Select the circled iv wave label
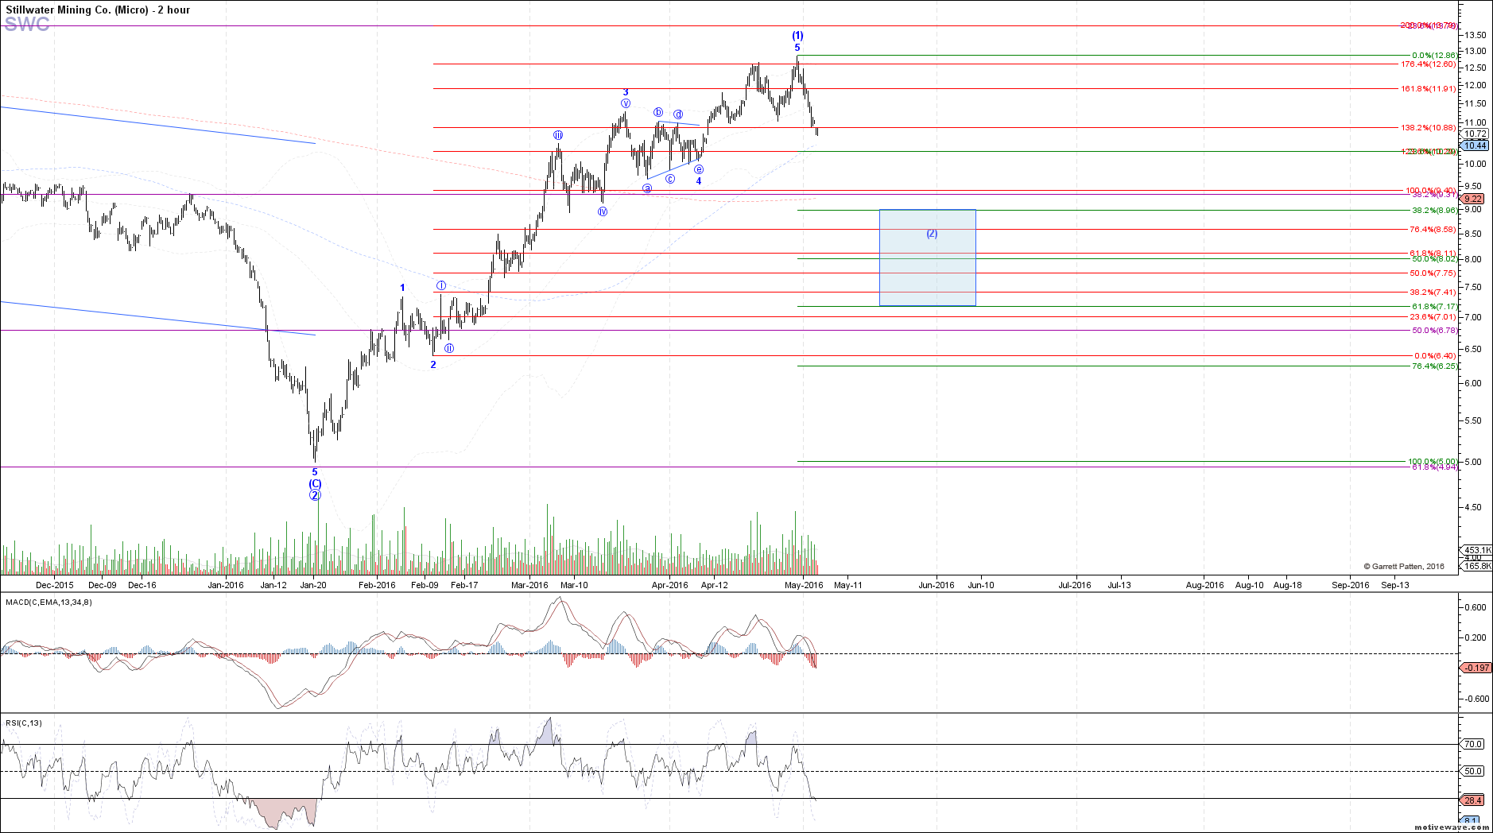 [x=603, y=211]
